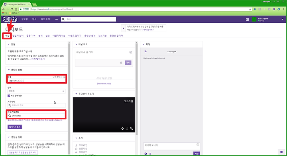Collapse the 채팅 panel
The height and width of the screenshot is (156, 287).
143,44
